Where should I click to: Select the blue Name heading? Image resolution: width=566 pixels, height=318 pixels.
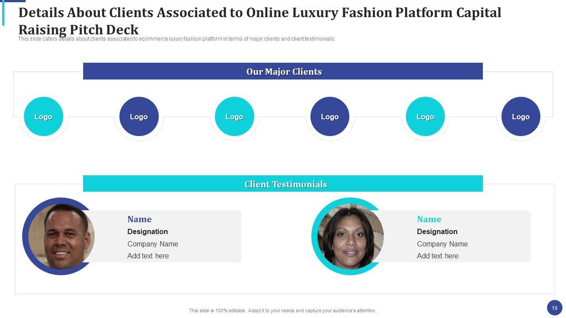click(x=139, y=219)
